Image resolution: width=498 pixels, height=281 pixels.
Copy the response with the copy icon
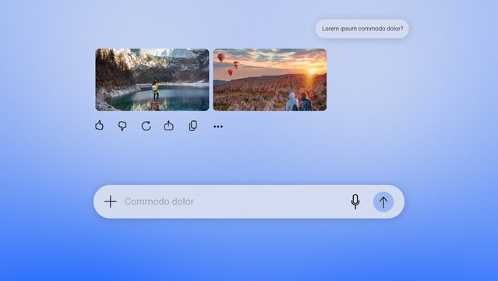click(x=192, y=126)
